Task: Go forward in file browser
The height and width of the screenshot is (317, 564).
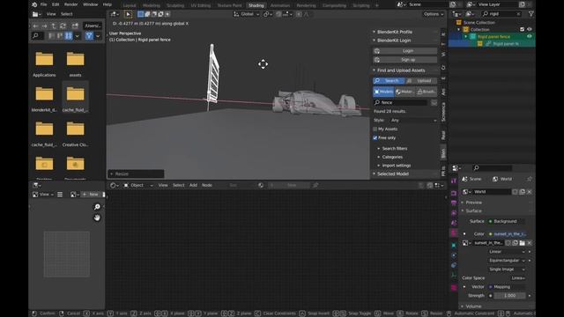Action: click(x=45, y=26)
